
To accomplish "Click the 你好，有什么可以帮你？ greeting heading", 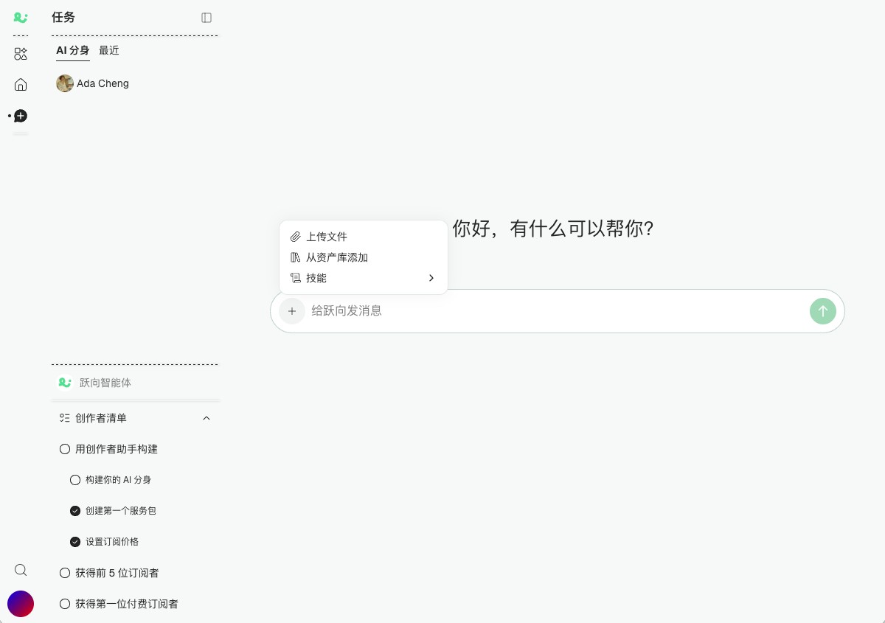I will (x=553, y=229).
